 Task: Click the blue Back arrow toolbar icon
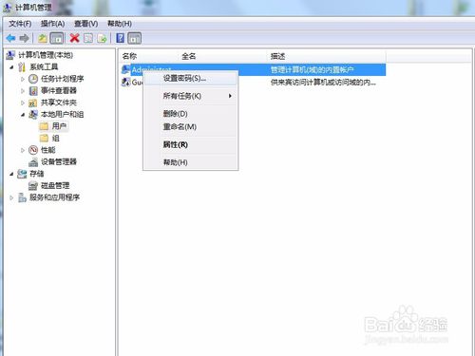click(x=11, y=38)
